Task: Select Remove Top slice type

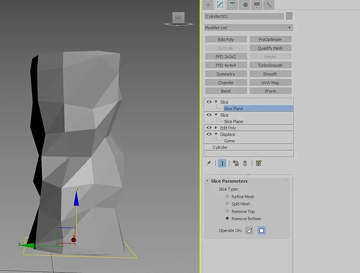Action: (x=227, y=211)
